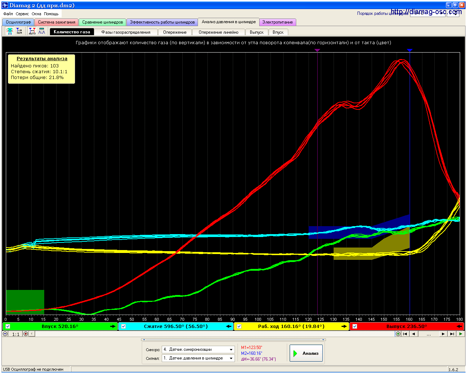Image resolution: width=467 pixels, height=374 pixels.
Task: Open the cylinder firing order dropdown
Action: pos(427,14)
